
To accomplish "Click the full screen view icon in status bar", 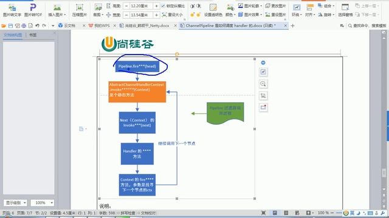I will [263, 213].
